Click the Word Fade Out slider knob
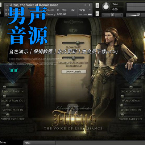Screen dimensions: 145x145 pyautogui.click(x=122, y=115)
